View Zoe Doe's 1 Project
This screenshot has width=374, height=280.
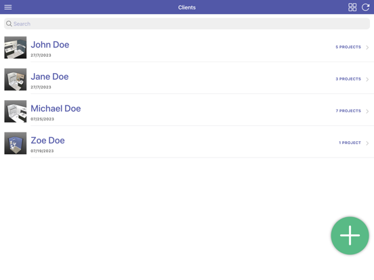[x=350, y=143]
